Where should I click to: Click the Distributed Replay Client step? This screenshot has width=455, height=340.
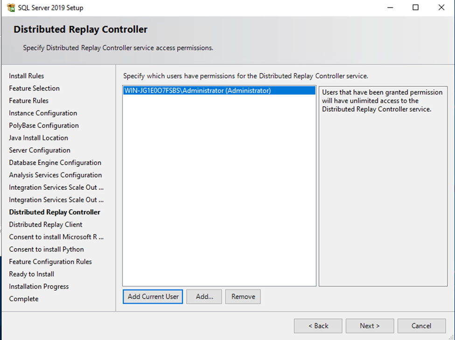point(46,224)
